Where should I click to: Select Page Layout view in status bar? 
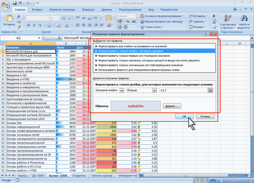[202, 180]
